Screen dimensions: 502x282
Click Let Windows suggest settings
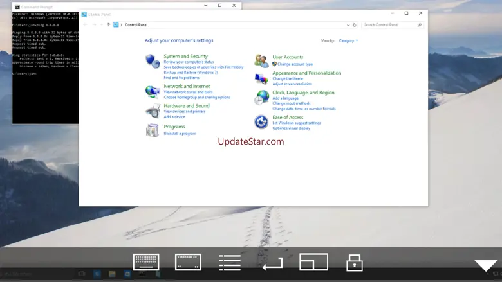(x=297, y=123)
